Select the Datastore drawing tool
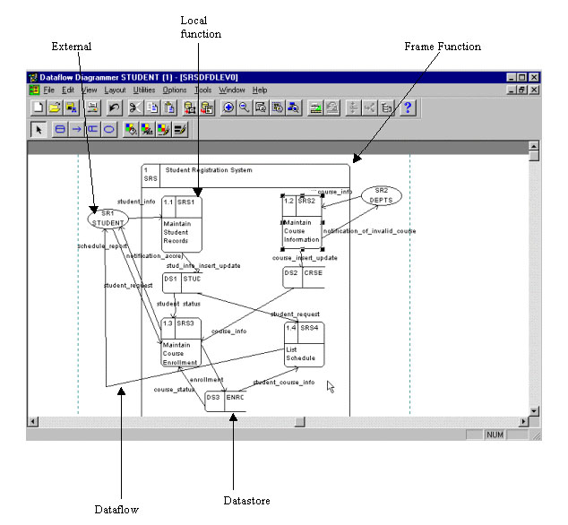This screenshot has width=568, height=525. tap(92, 129)
